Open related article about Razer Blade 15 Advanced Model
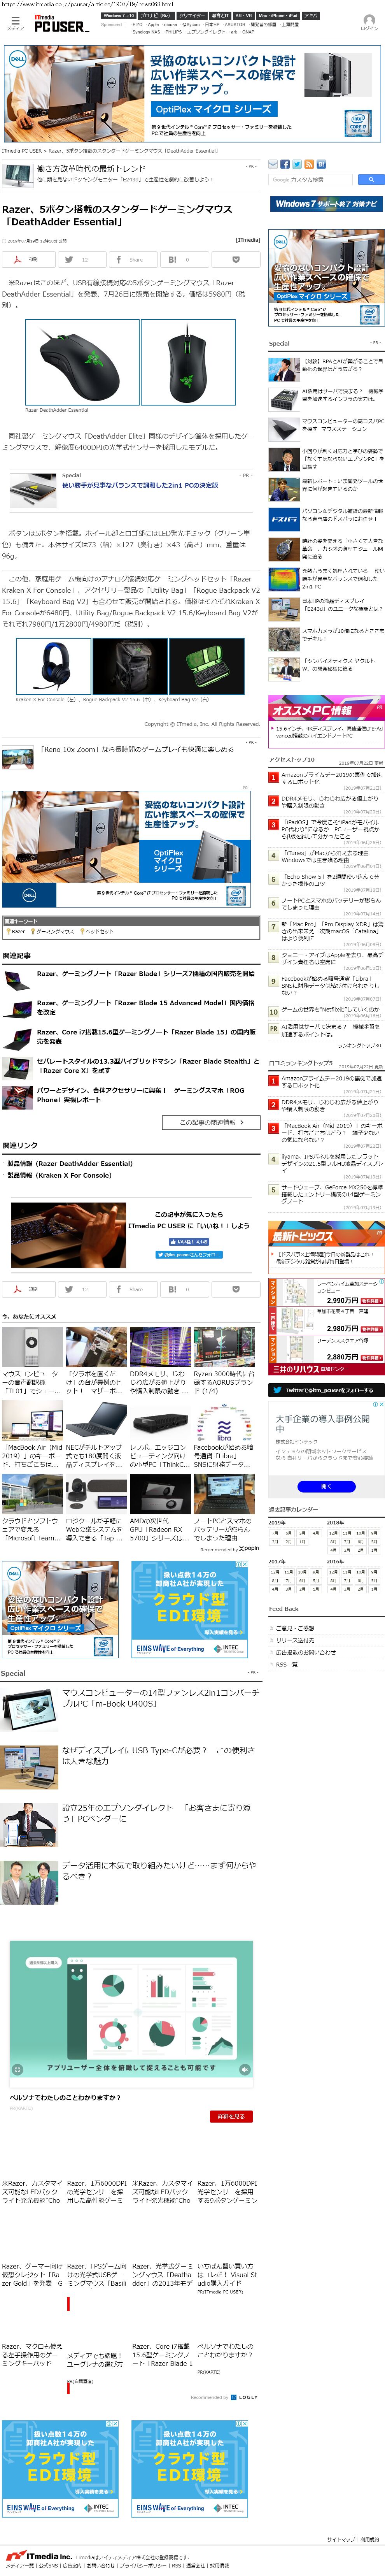The width and height of the screenshot is (385, 2576). 145,1007
